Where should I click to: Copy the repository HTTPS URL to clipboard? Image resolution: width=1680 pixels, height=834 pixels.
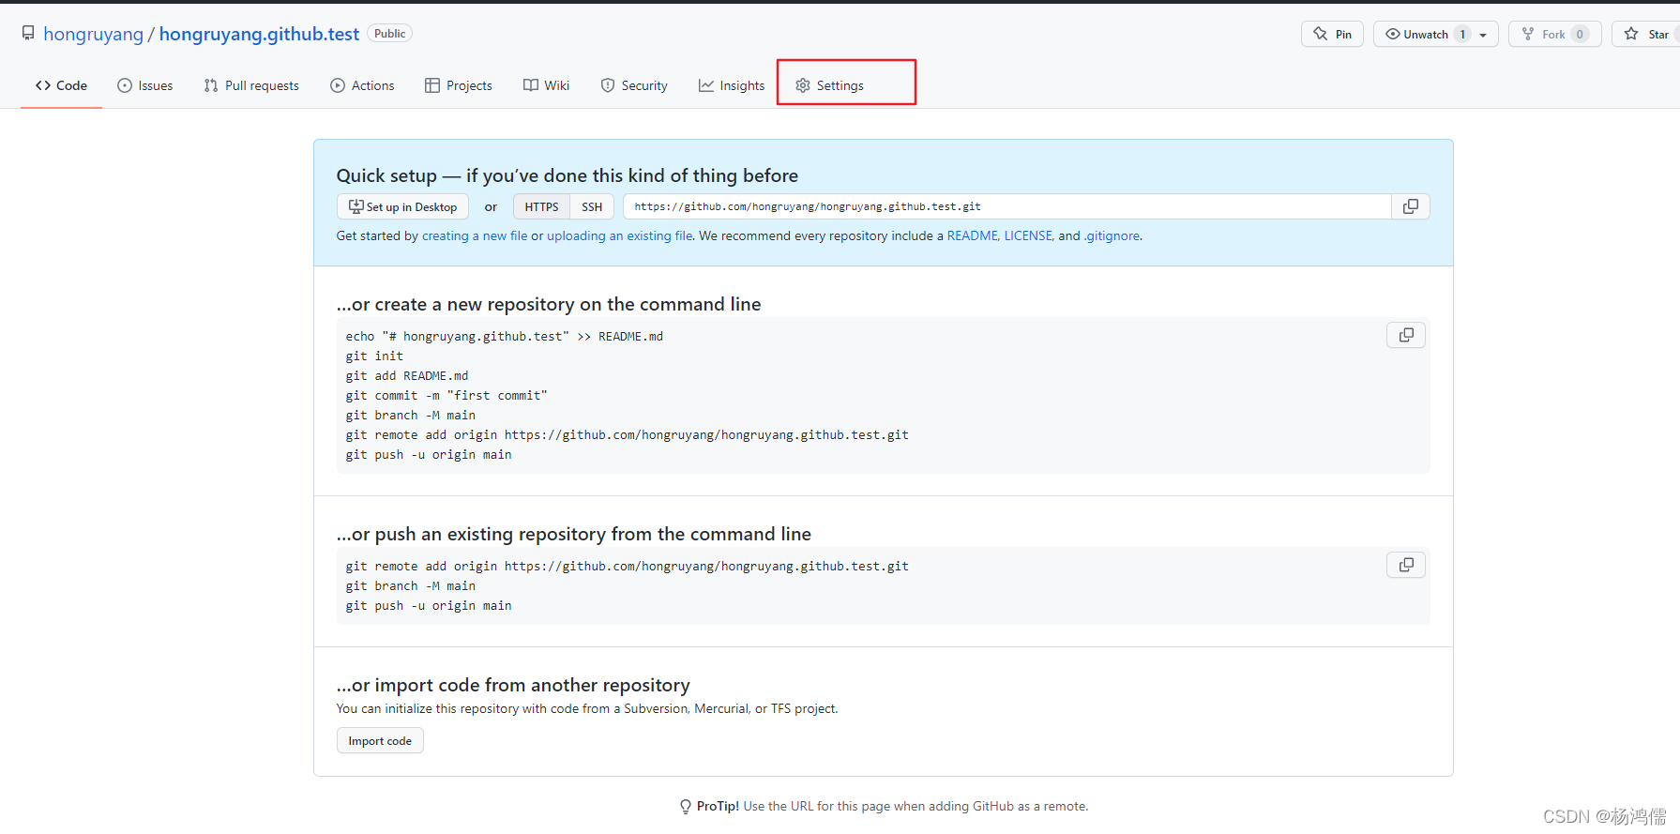[1410, 206]
